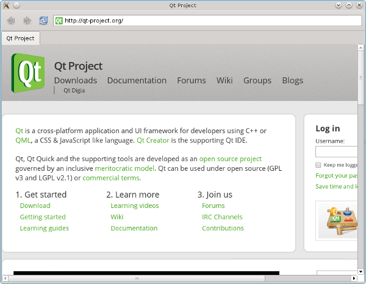The height and width of the screenshot is (284, 366).
Task: Open the 'Learning videos' link
Action: (x=135, y=206)
